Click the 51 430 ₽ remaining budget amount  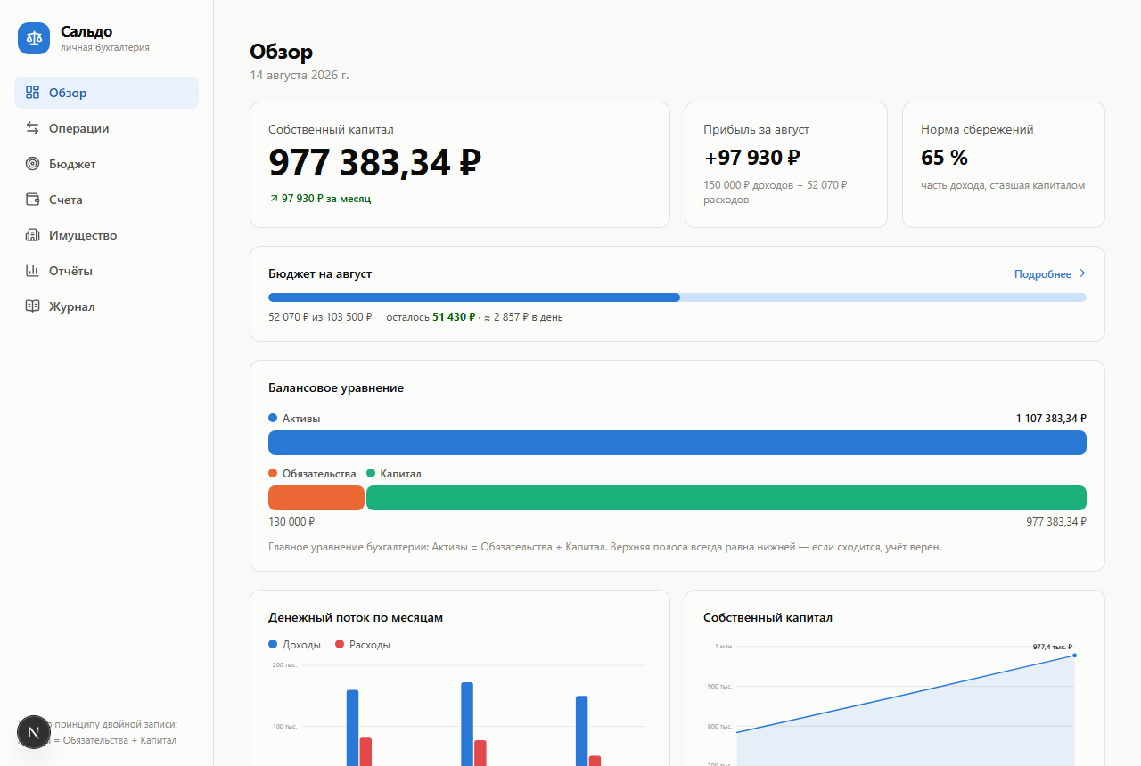[455, 317]
